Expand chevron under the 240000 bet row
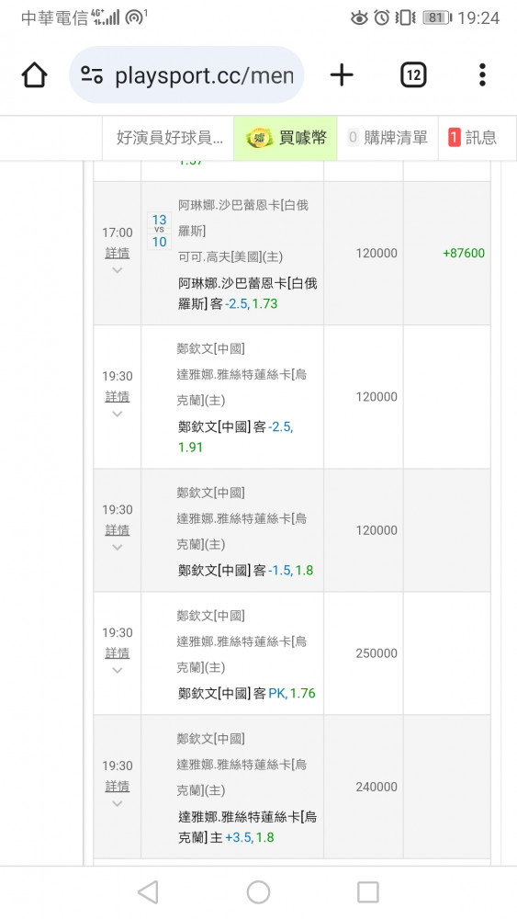Image resolution: width=517 pixels, height=919 pixels. click(118, 803)
